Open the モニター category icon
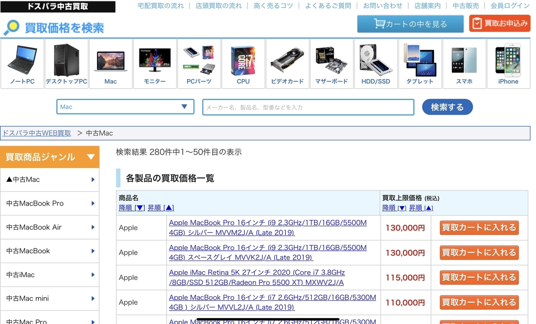This screenshot has width=536, height=324. click(x=155, y=64)
